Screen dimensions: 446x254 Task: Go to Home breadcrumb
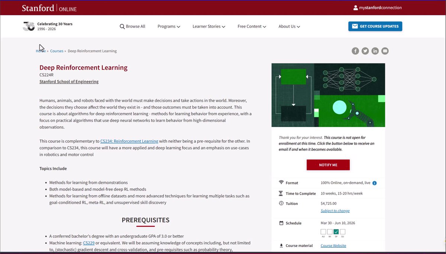click(x=41, y=51)
